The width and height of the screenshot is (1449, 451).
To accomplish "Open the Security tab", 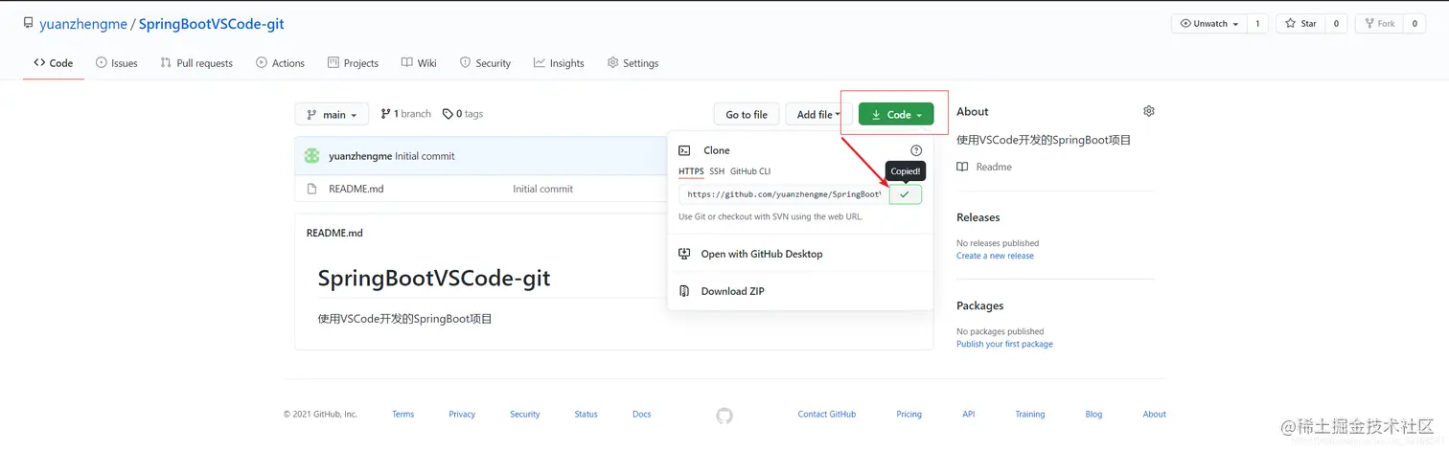I will click(x=485, y=63).
